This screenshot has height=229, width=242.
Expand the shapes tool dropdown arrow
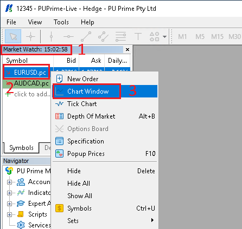[164, 37]
